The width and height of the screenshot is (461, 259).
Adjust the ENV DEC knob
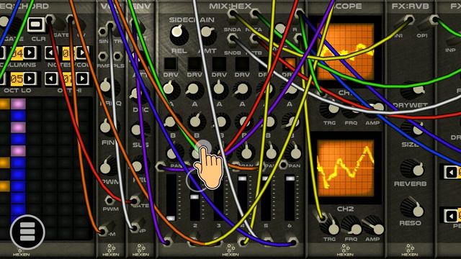tap(137, 94)
